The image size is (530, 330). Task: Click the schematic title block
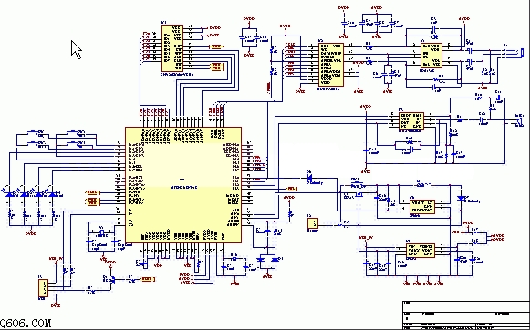coord(466,315)
